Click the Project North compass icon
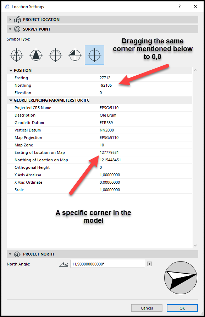The height and width of the screenshot is (317, 205). (x=17, y=254)
